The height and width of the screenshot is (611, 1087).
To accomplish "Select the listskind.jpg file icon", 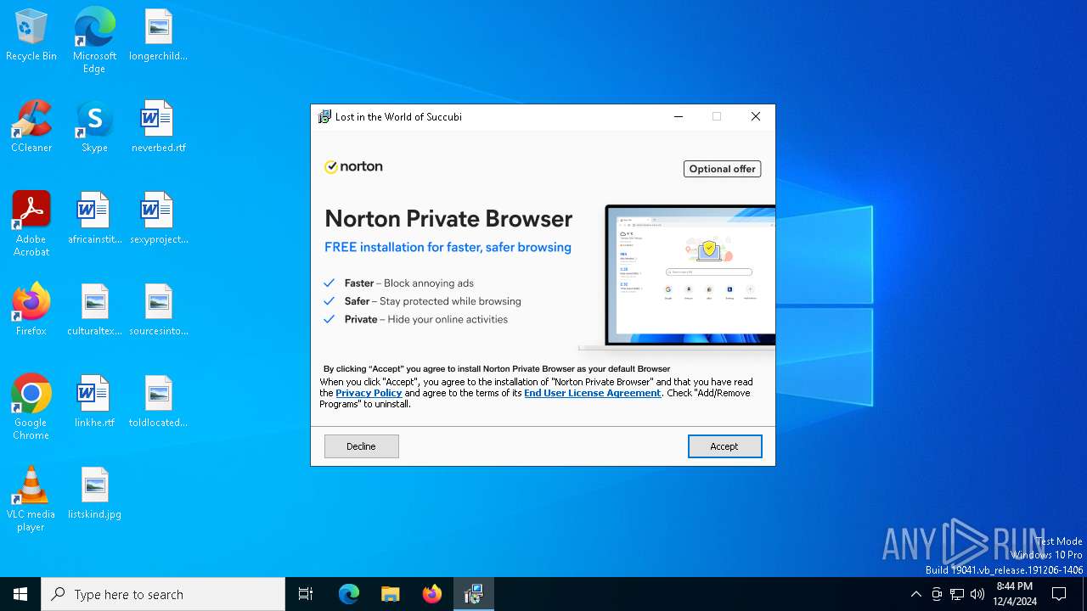I will point(94,494).
